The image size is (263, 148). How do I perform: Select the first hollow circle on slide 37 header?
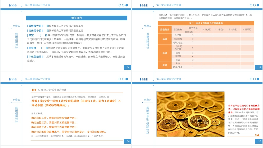(x=251, y=79)
